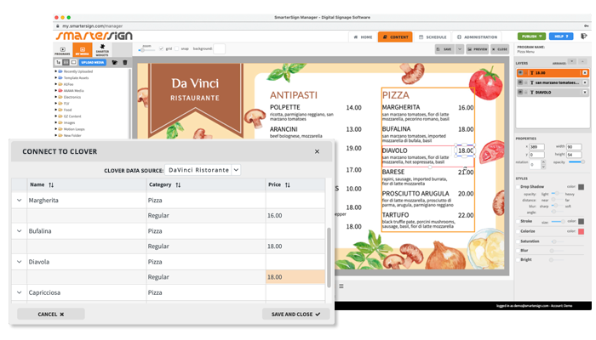Click the trash delete icon in media toolbar
This screenshot has height=340, width=596.
click(125, 62)
